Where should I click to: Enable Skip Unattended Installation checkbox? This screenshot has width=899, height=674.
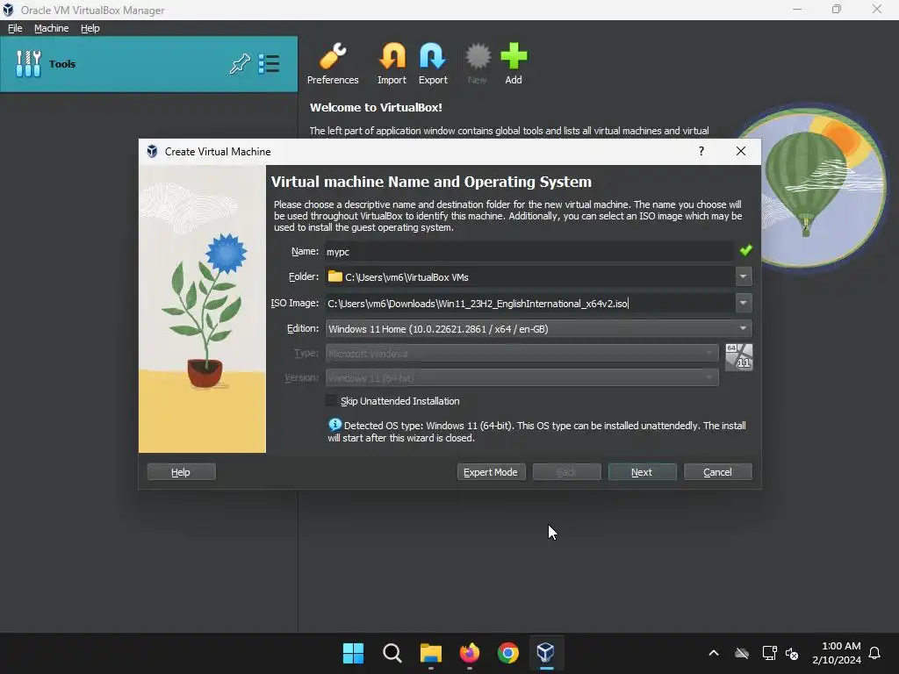[331, 400]
